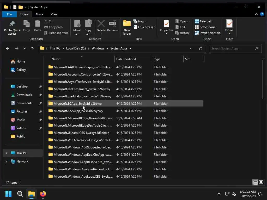Screen dimensions: 267x200
Task: Click Paste shortcut in ribbon
Action: click(56, 33)
